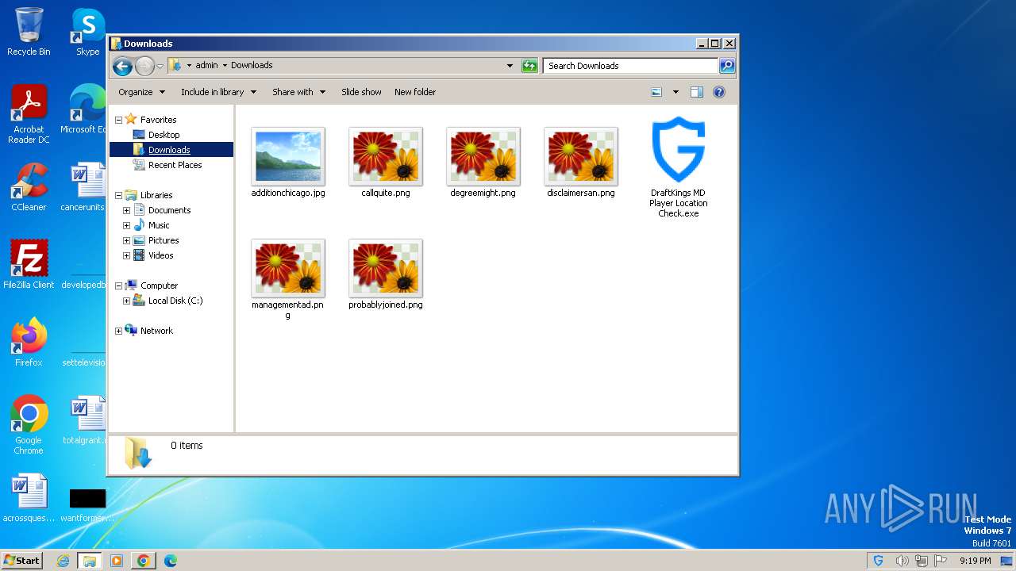Viewport: 1016px width, 571px height.
Task: Open the address bar history dropdown
Action: 510,66
